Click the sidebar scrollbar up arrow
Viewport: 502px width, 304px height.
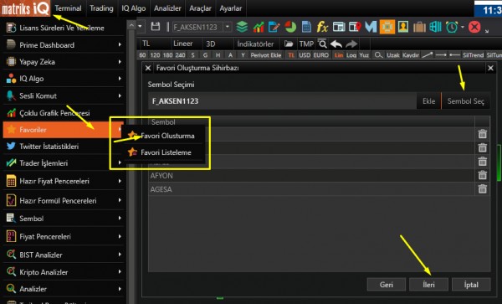click(131, 25)
